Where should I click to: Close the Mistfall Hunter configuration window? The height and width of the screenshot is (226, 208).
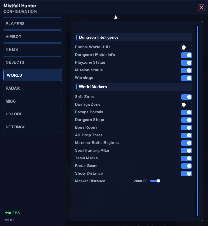[201, 8]
